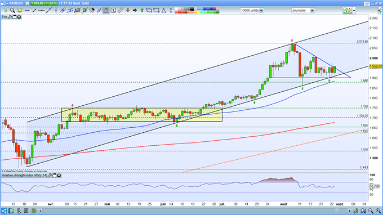This screenshot has height=215, width=383.
Task: Insert a green up arrow marker
Action: pos(142,11)
